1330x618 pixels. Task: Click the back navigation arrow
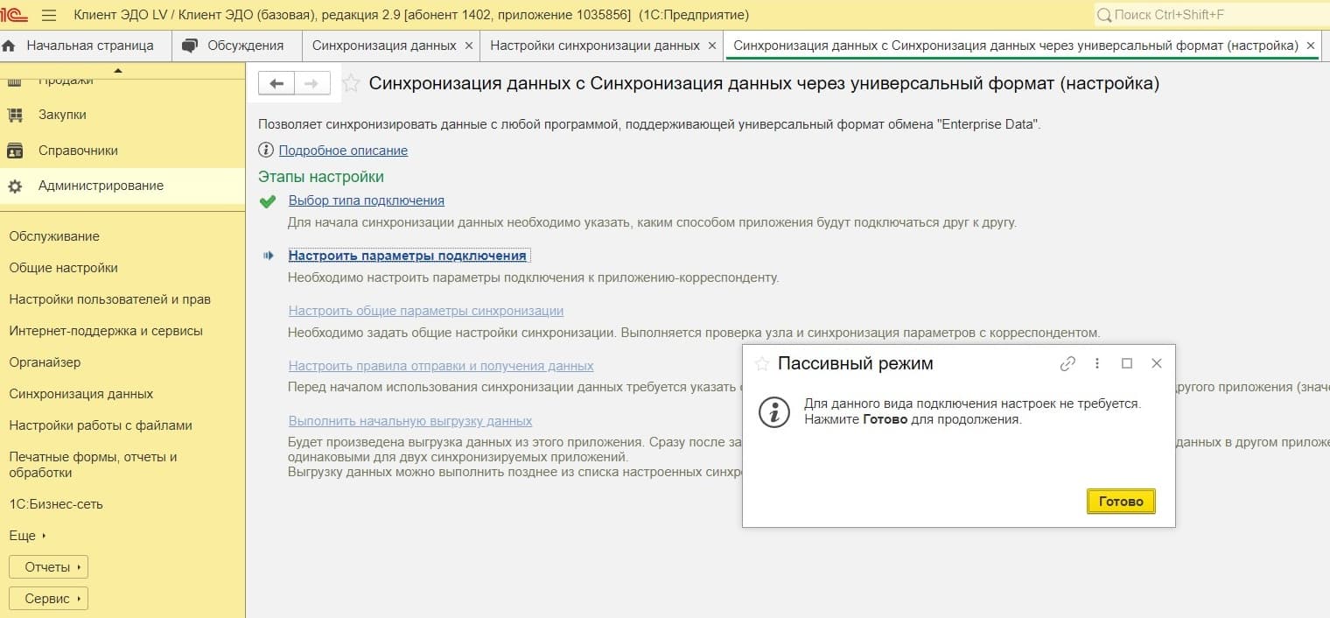click(276, 83)
